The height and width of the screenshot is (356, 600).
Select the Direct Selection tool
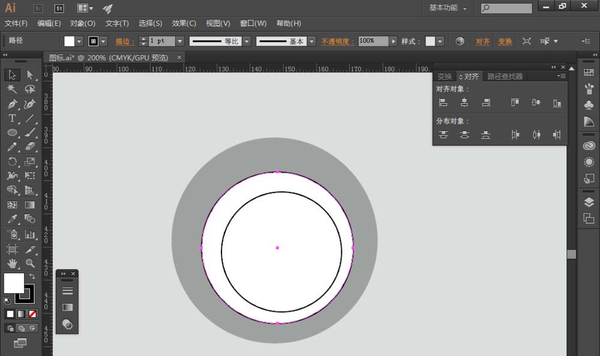point(30,74)
